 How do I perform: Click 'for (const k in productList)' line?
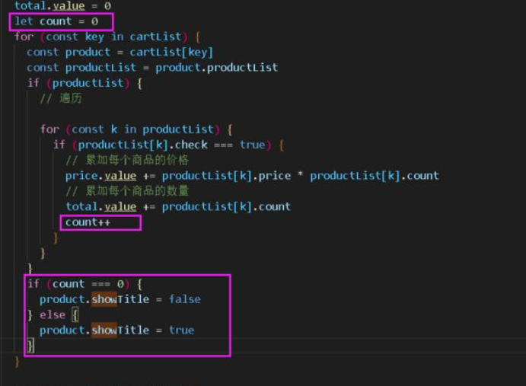[x=136, y=129]
